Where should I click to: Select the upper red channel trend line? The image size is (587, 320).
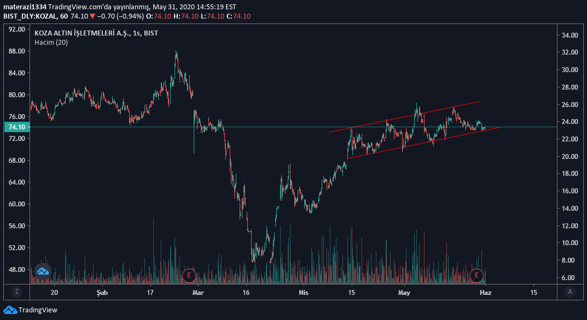click(405, 116)
